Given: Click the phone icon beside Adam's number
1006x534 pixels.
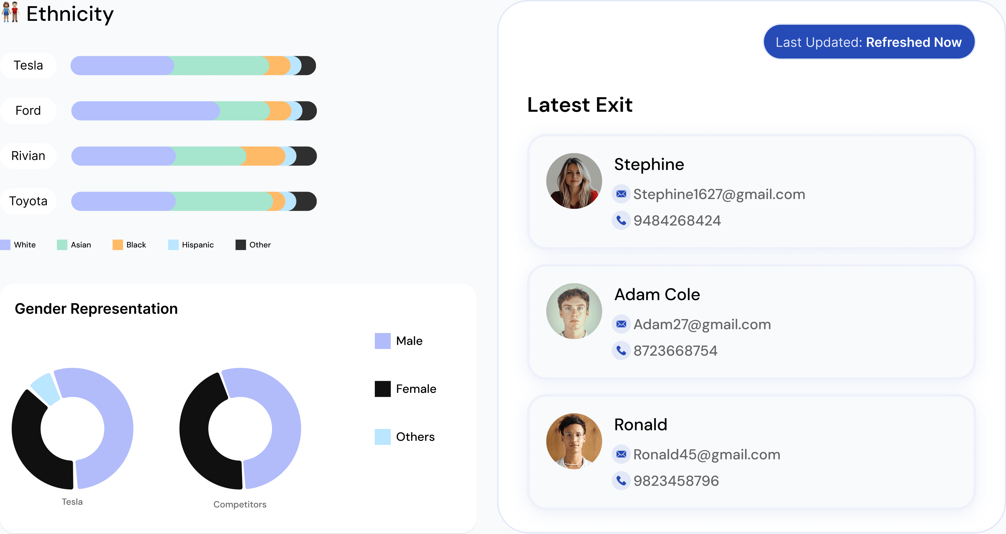Looking at the screenshot, I should 621,350.
